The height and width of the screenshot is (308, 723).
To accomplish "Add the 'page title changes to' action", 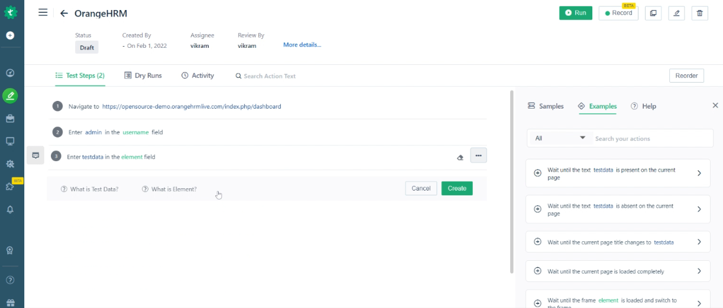I will (537, 241).
